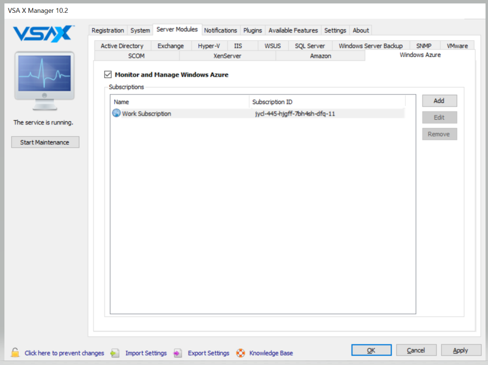Open the Import Settings link

point(146,353)
